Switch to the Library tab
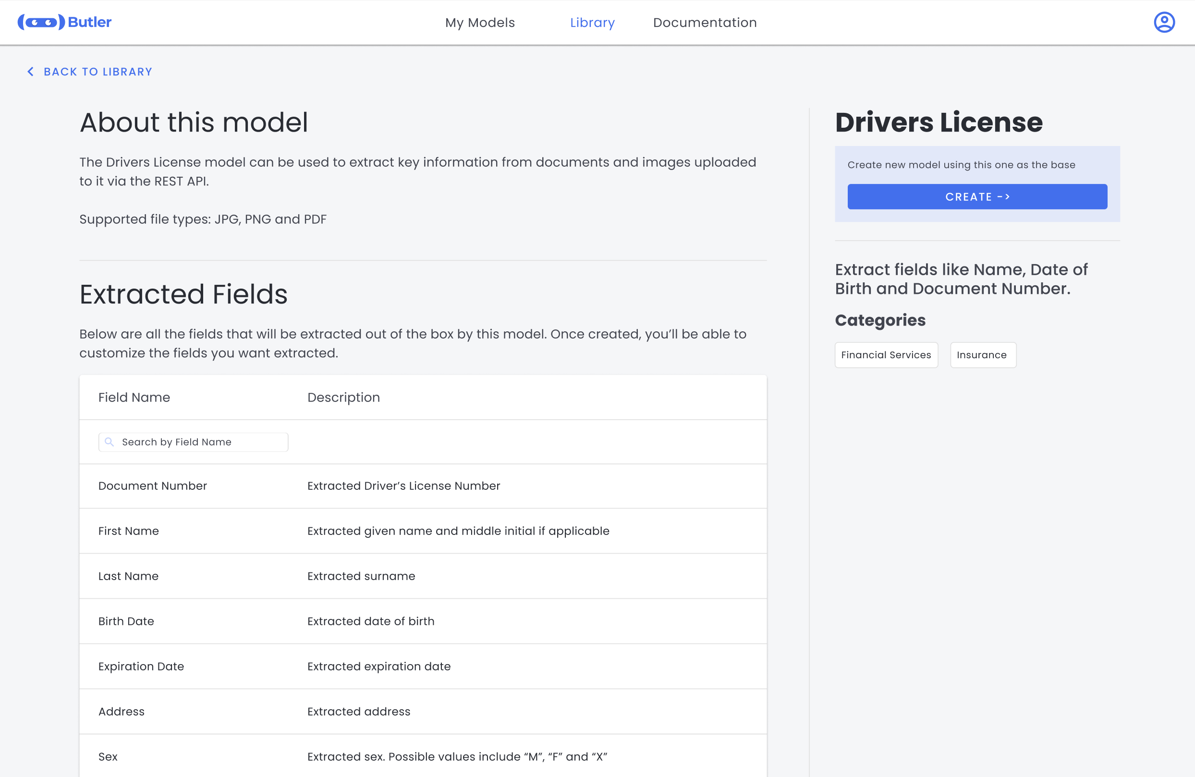The image size is (1195, 777). point(593,23)
